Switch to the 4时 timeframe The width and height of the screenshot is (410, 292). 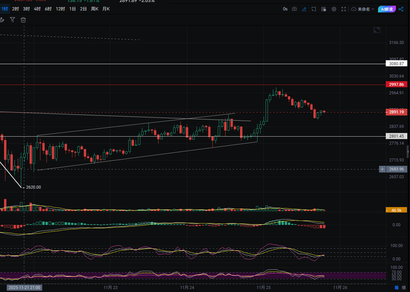coord(37,9)
